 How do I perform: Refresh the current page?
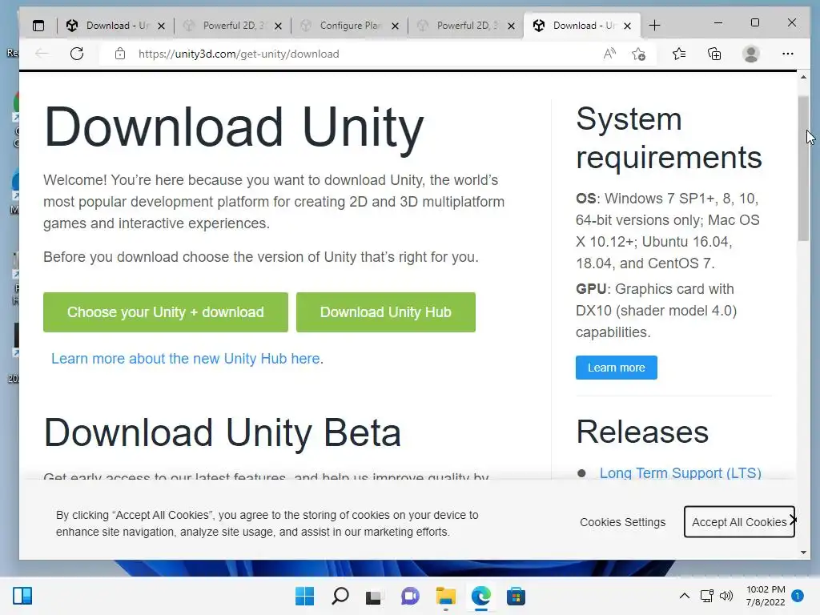coord(77,54)
